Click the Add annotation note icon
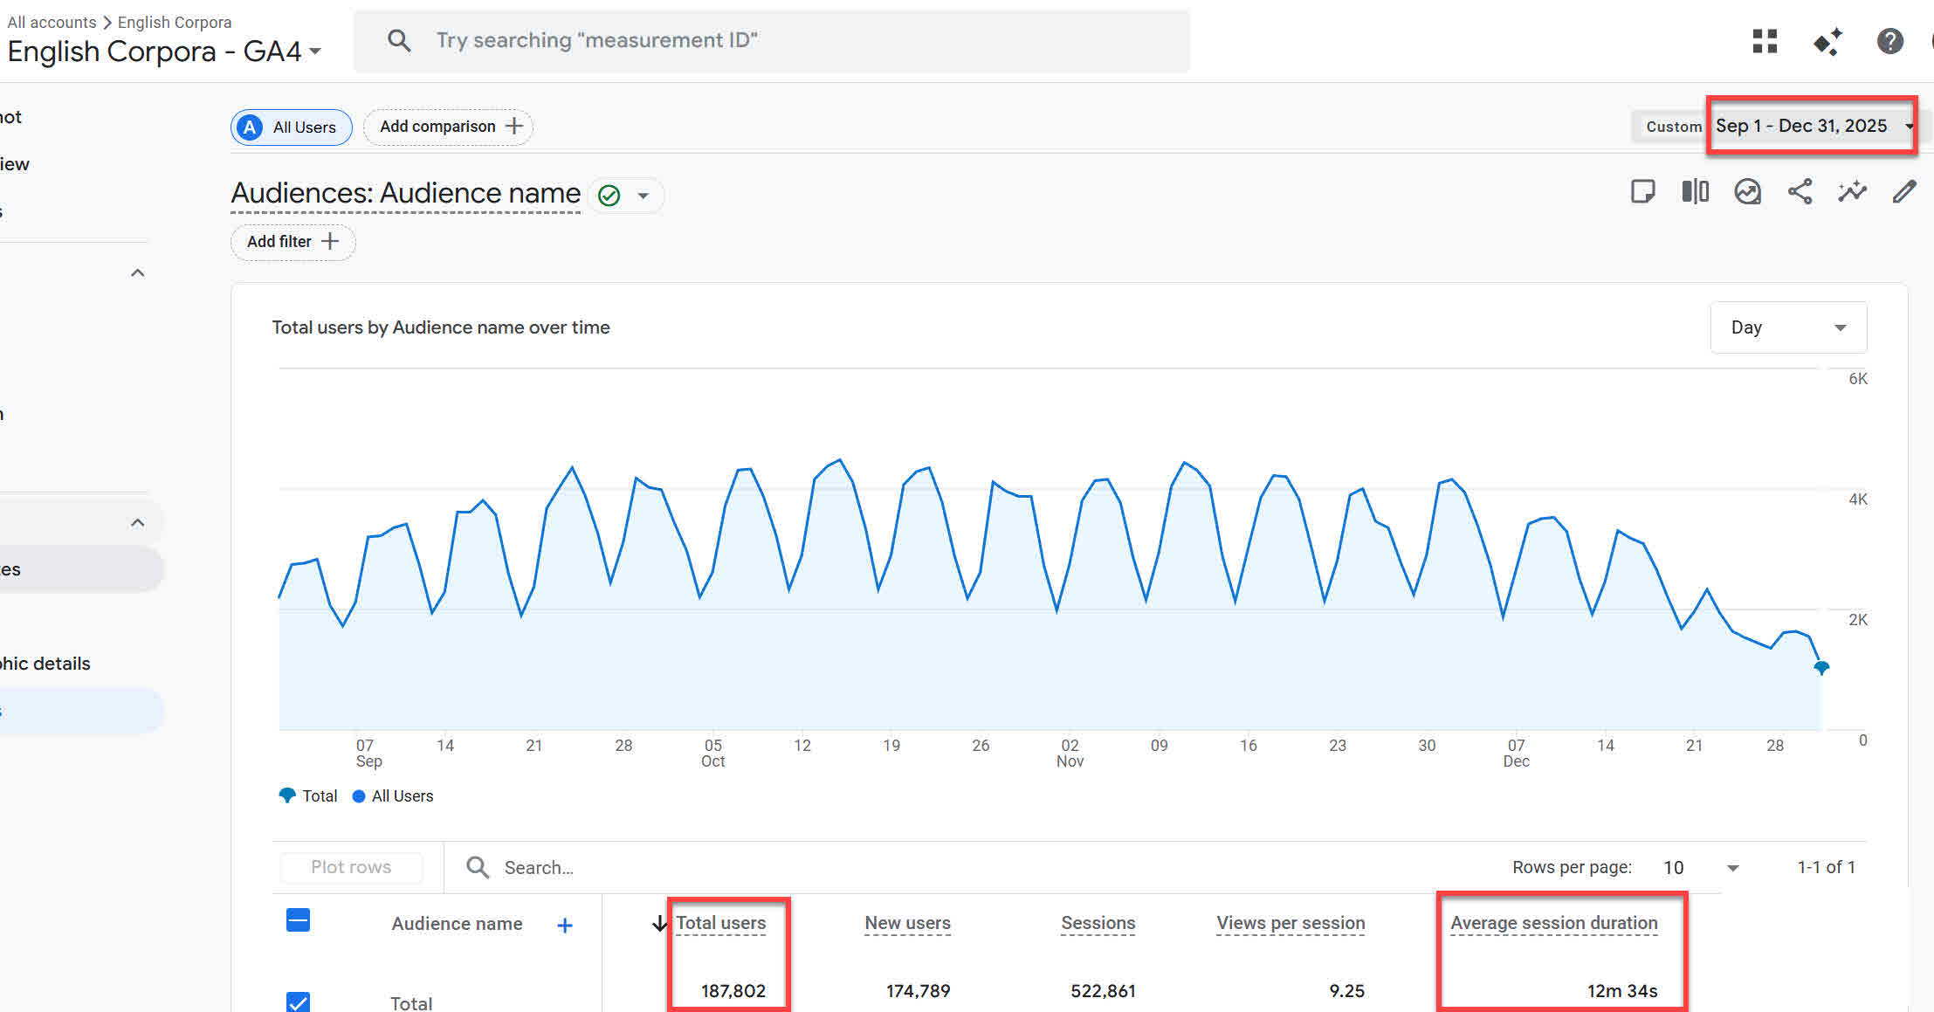 (x=1642, y=191)
